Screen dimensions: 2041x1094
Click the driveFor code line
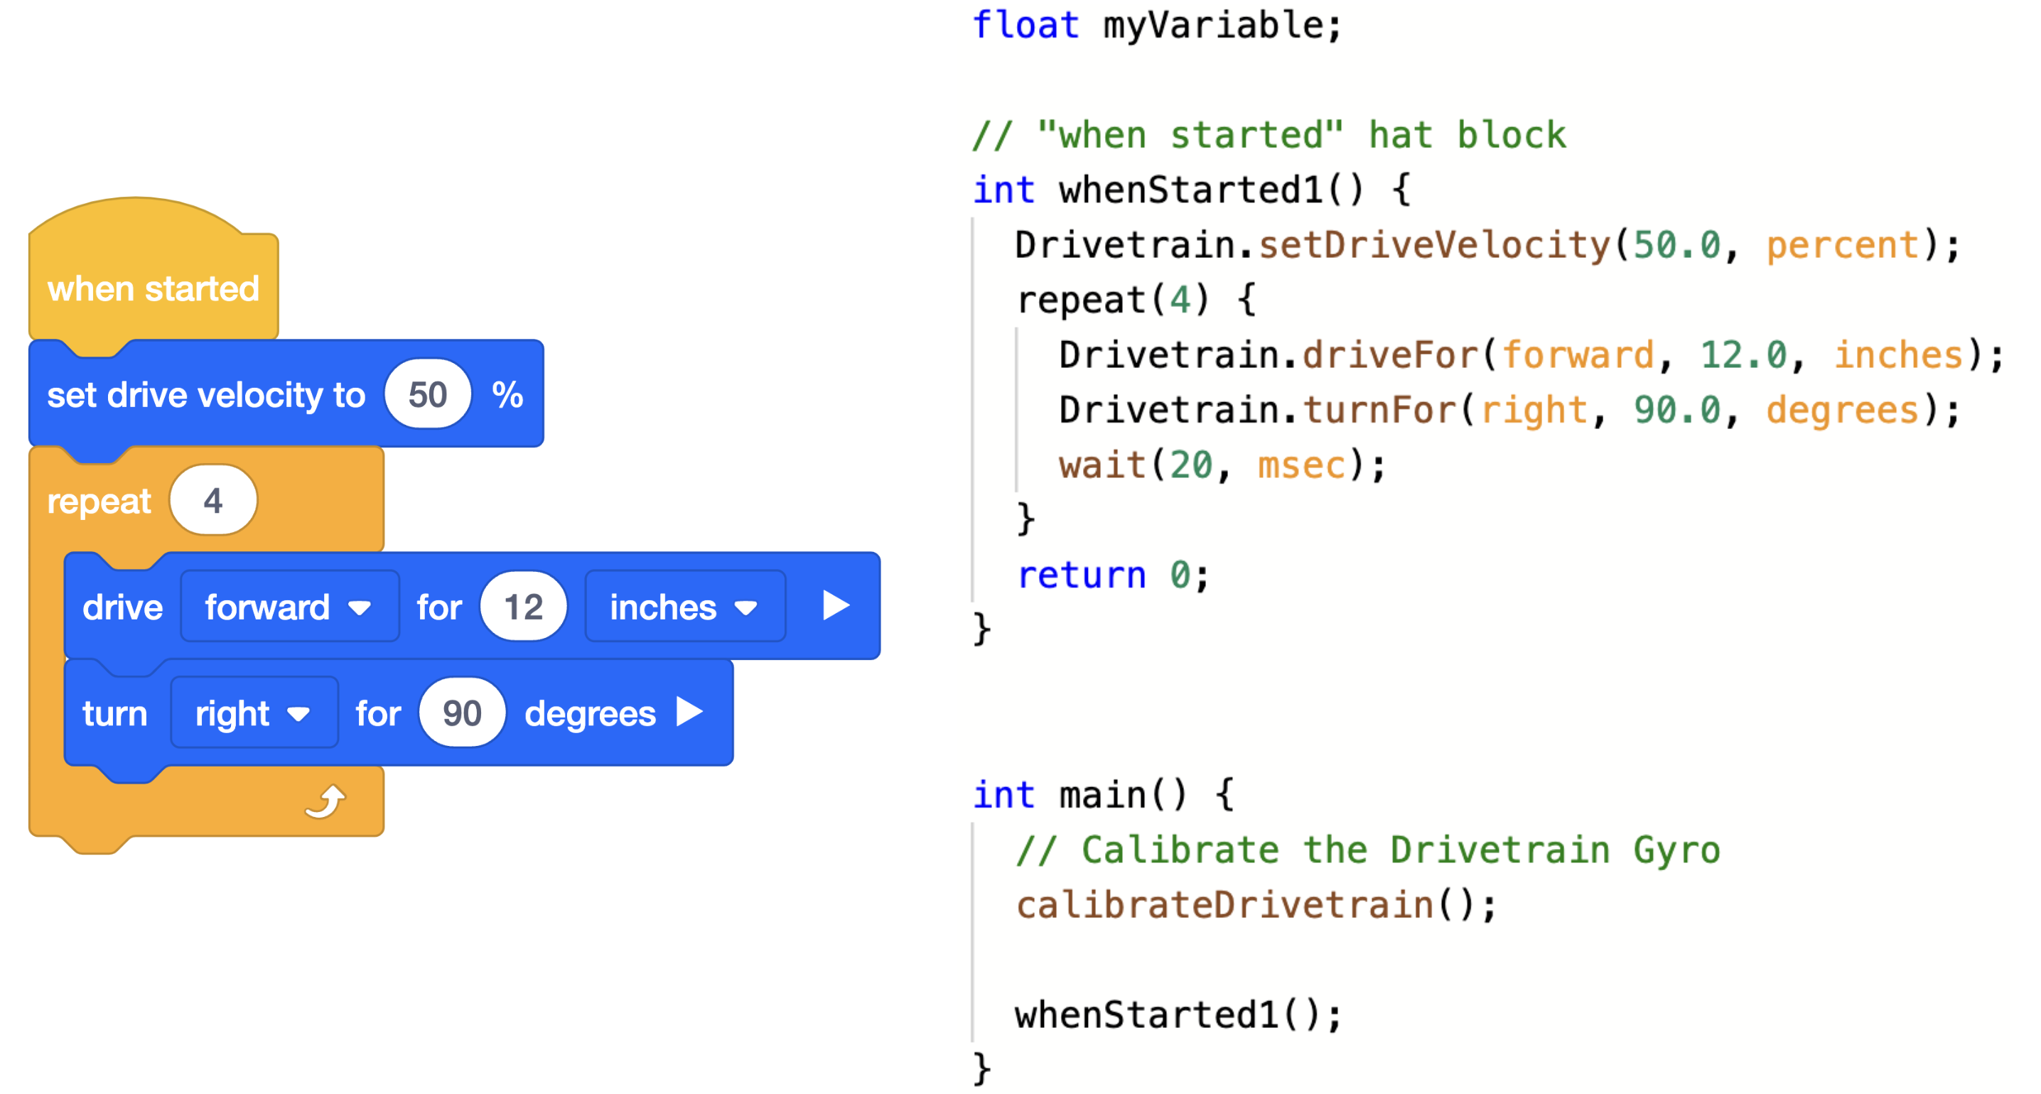[x=1529, y=355]
